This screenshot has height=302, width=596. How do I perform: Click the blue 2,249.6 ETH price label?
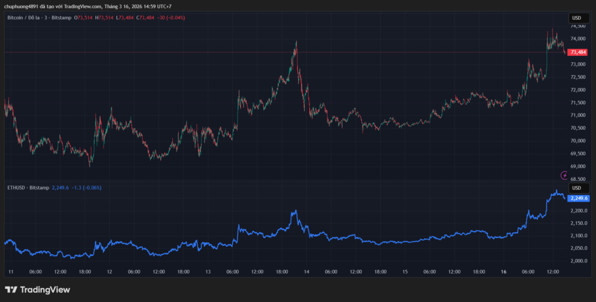click(x=579, y=198)
